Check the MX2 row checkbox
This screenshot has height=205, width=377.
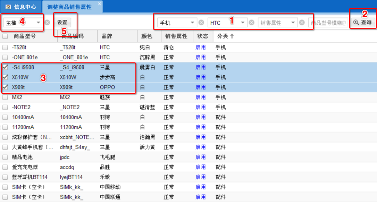5,97
